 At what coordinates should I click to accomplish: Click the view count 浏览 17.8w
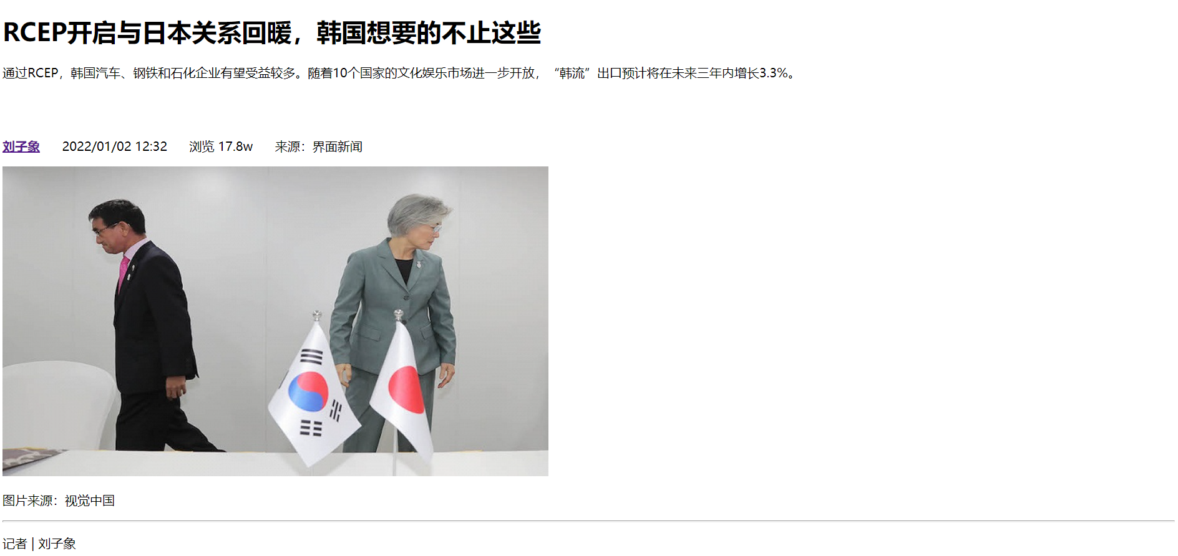[221, 146]
